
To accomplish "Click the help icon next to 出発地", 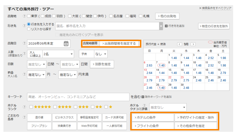I will point(24,16).
